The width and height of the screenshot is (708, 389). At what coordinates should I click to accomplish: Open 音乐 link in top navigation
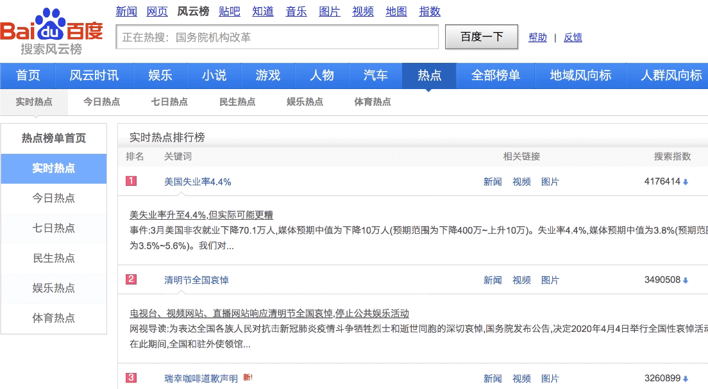click(296, 12)
